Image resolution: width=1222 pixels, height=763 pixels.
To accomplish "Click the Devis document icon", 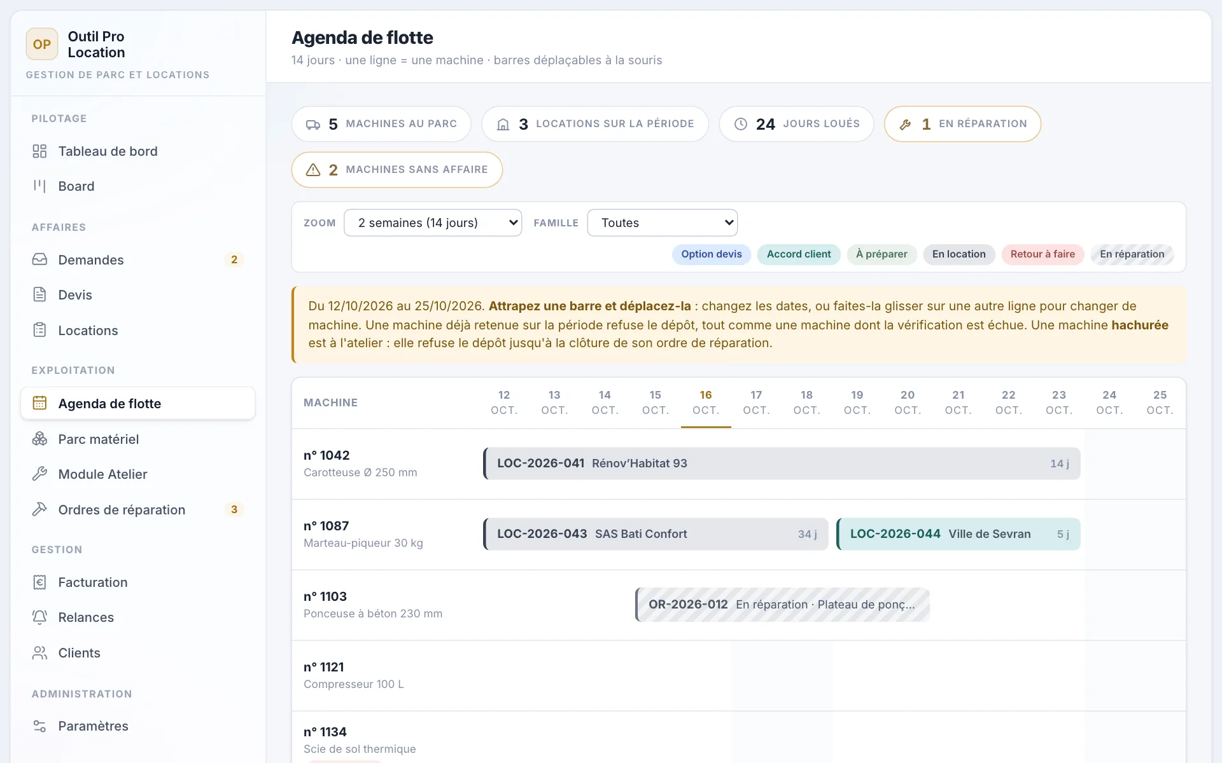I will (x=39, y=294).
